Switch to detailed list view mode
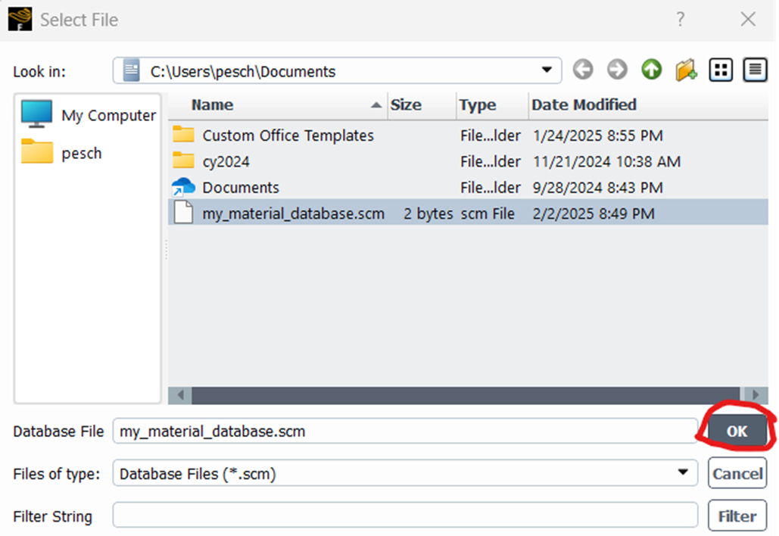The height and width of the screenshot is (536, 779). coord(754,70)
